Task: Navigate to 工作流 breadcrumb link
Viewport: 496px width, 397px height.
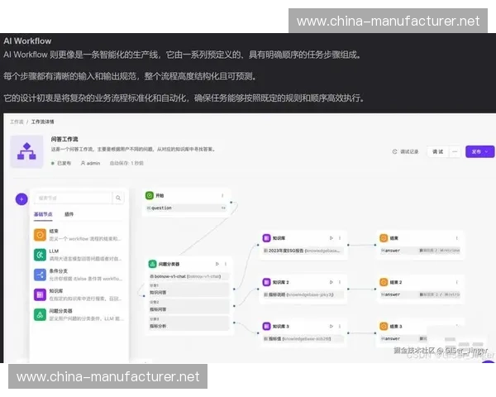Action: (x=17, y=122)
